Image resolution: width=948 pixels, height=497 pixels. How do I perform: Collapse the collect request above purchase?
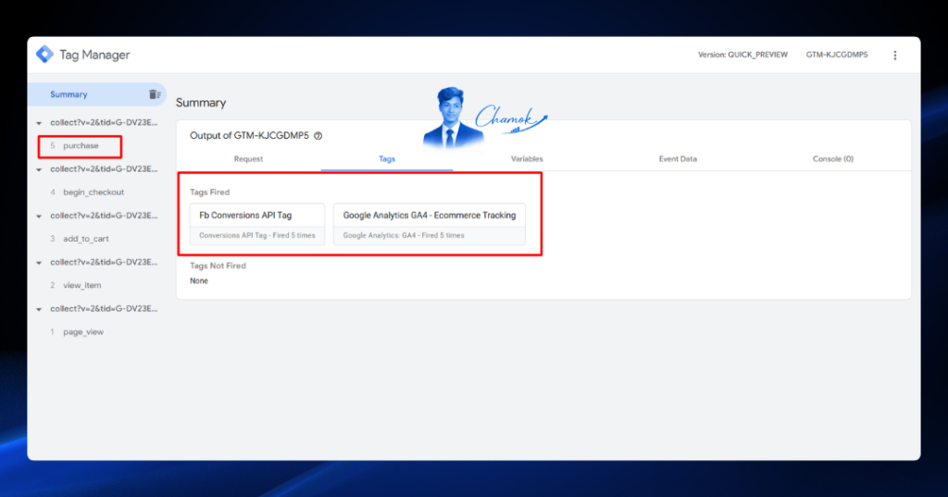39,123
